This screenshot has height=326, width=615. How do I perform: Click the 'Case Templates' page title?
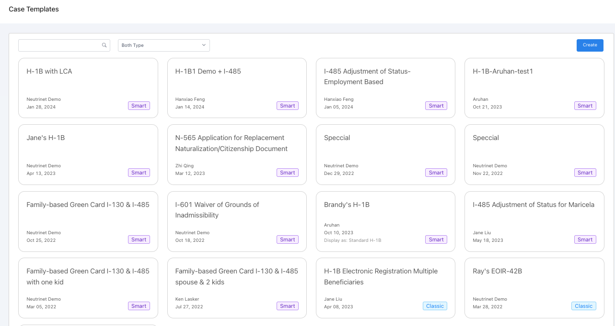[x=34, y=9]
